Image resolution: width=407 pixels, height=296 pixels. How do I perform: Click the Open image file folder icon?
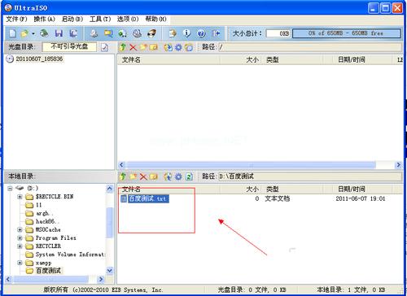24,33
